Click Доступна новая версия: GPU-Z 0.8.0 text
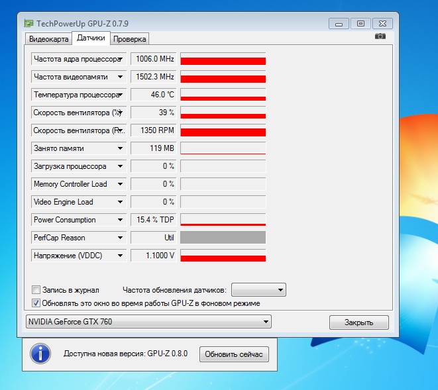438x390 pixels. click(x=125, y=354)
